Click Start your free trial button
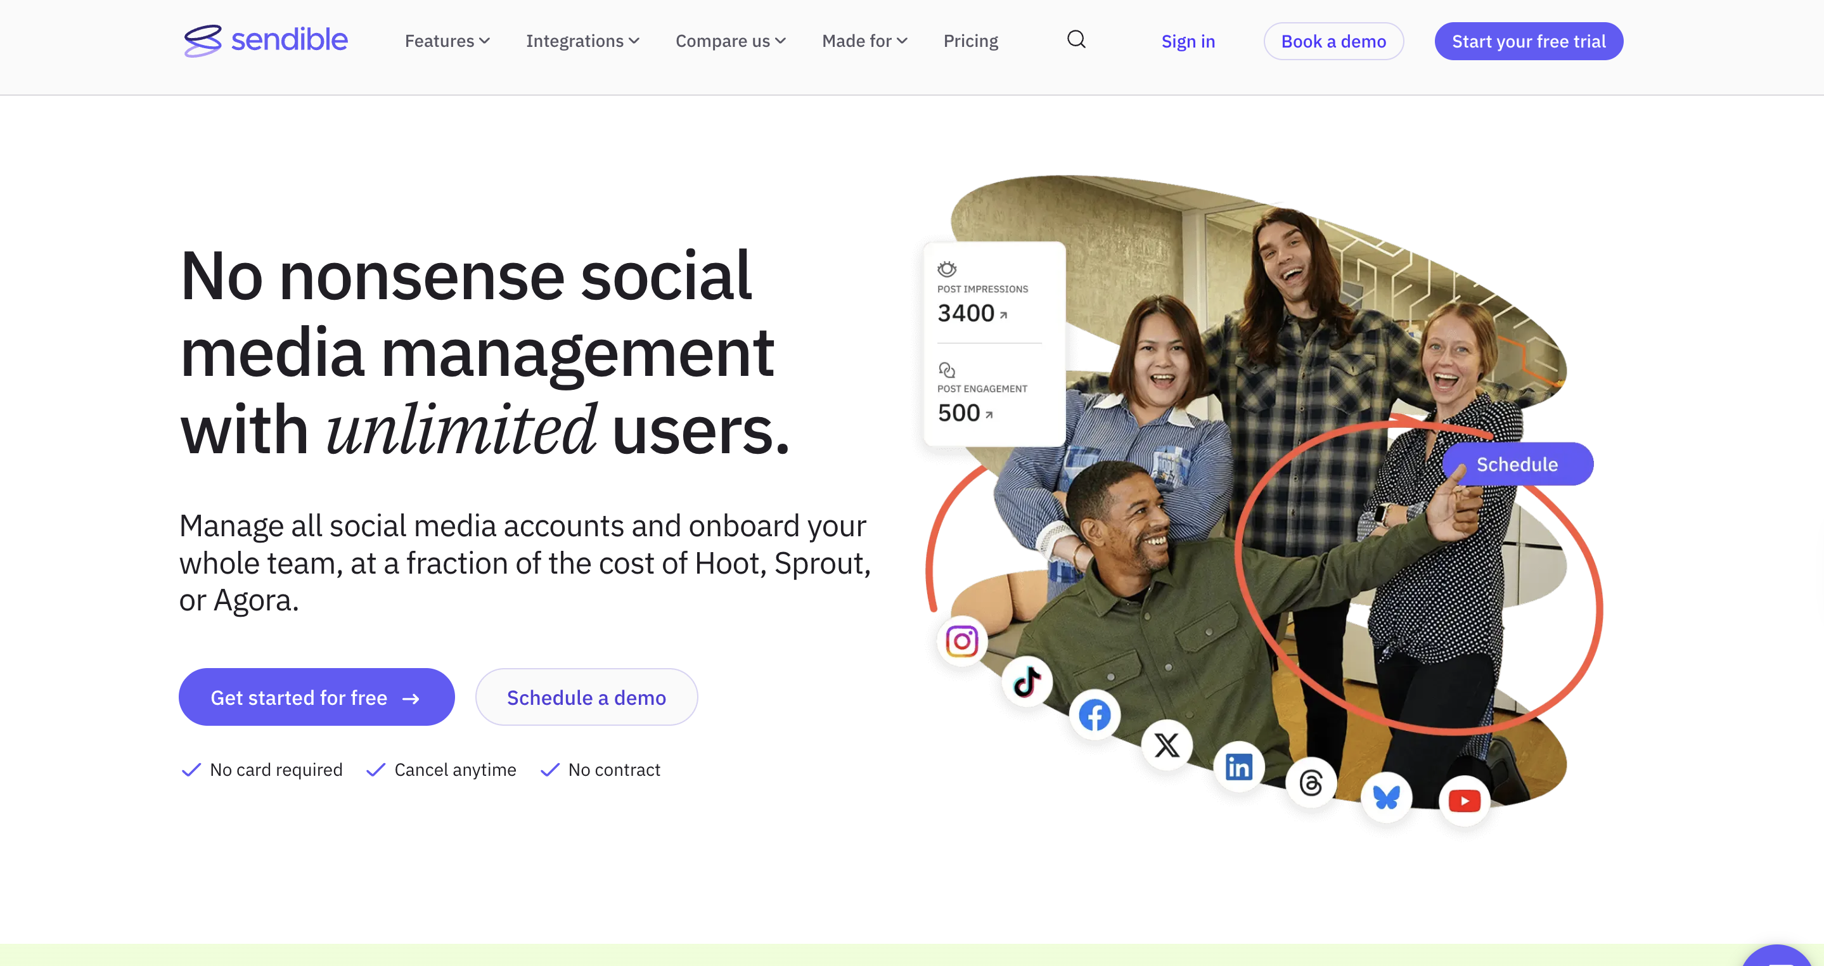This screenshot has width=1824, height=966. coord(1528,41)
